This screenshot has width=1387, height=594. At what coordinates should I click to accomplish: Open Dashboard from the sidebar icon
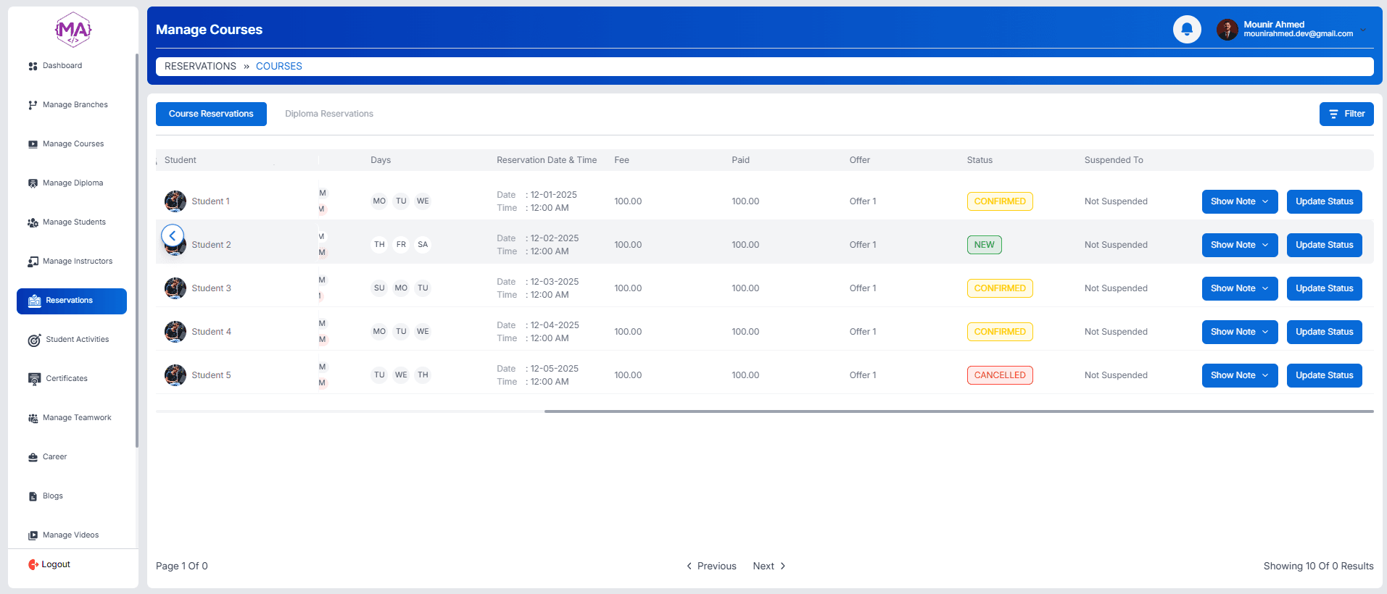(x=33, y=66)
